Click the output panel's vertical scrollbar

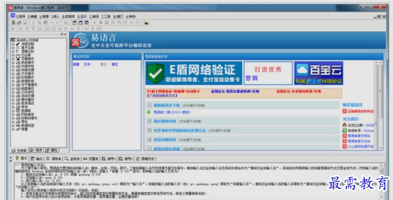point(381,181)
